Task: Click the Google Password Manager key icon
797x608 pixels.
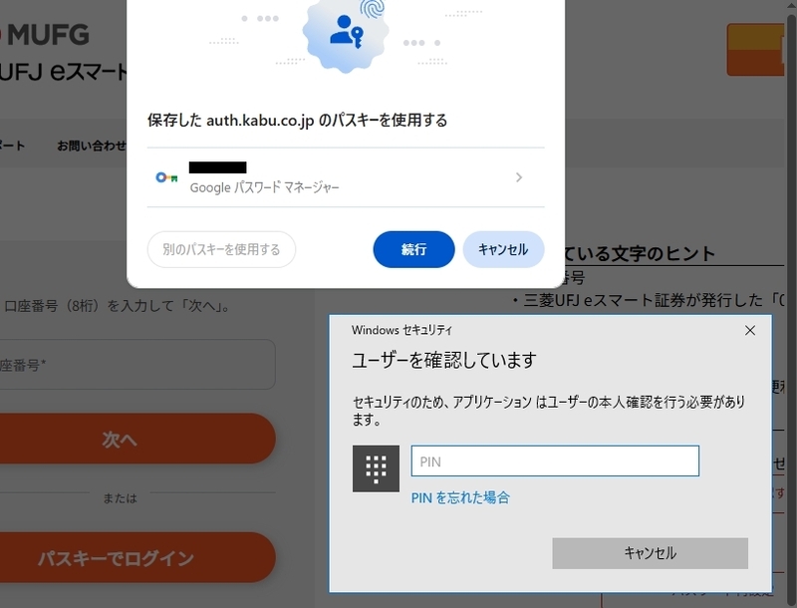Action: pyautogui.click(x=166, y=177)
